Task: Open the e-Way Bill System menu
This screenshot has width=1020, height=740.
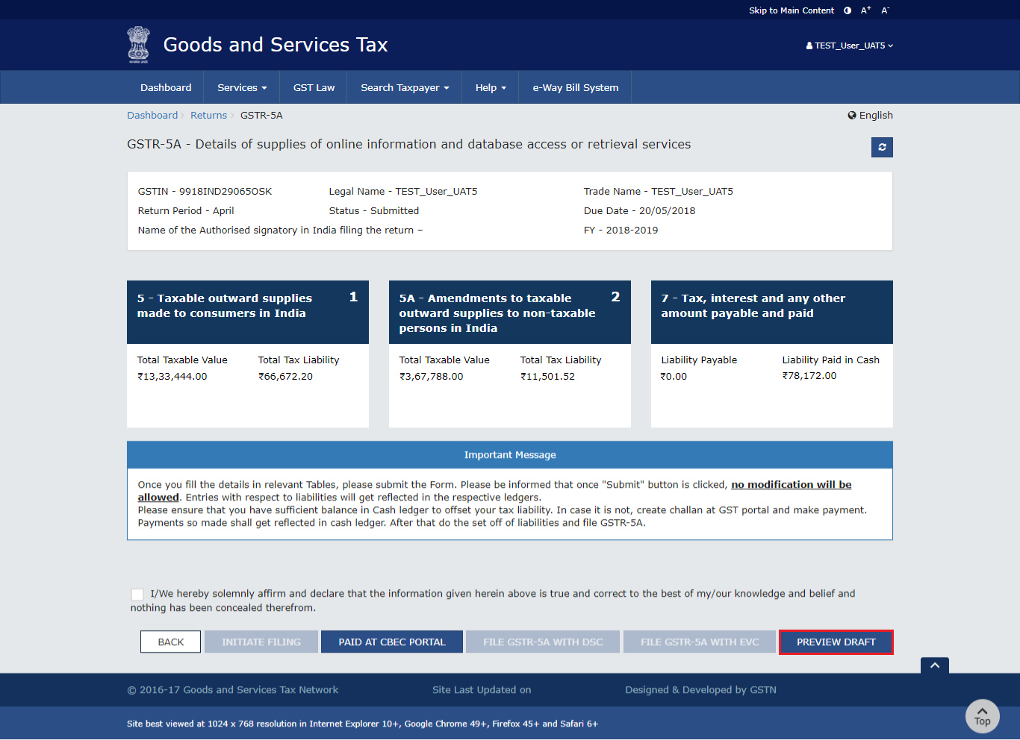Action: pyautogui.click(x=575, y=87)
